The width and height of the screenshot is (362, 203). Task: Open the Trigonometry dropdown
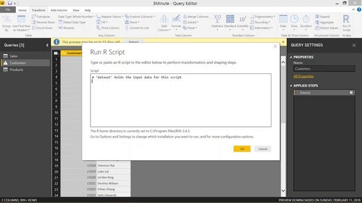point(262,16)
